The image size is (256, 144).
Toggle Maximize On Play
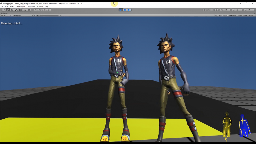221,15
